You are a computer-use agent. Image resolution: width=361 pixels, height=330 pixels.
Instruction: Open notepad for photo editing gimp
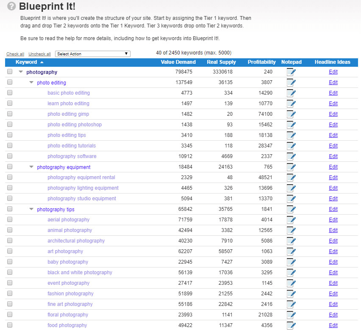[291, 115]
